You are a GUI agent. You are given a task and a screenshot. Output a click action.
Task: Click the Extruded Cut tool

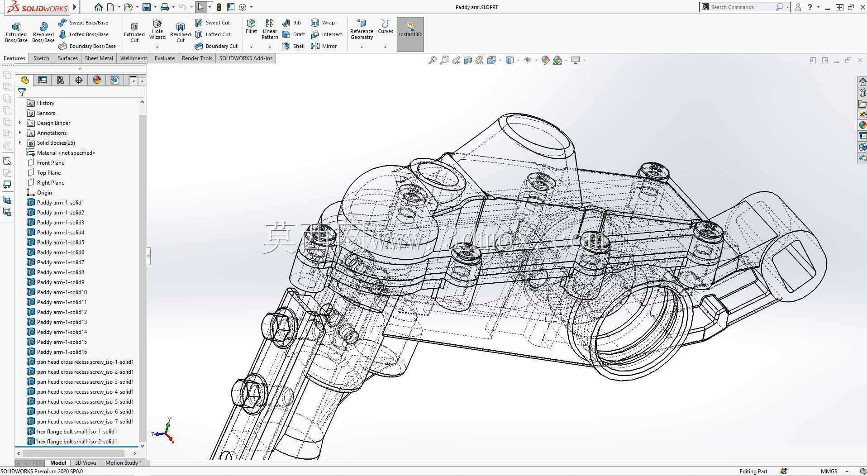click(x=134, y=33)
